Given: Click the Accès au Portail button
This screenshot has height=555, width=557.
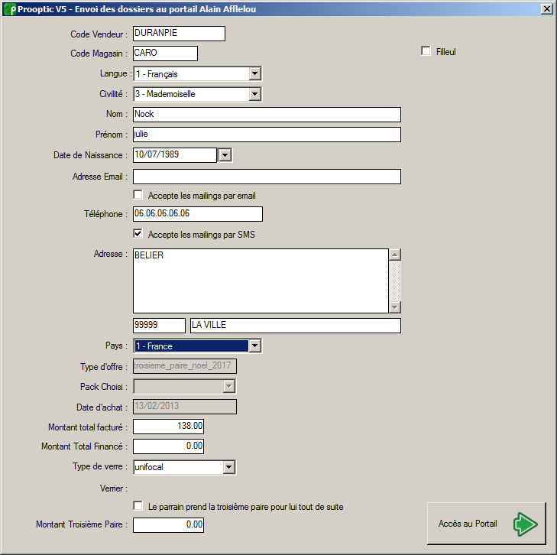Looking at the screenshot, I should [486, 524].
